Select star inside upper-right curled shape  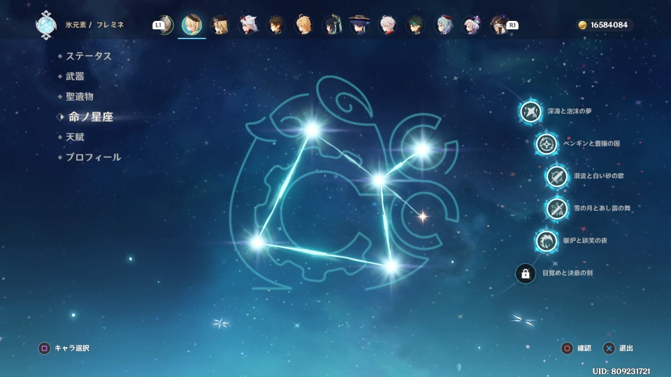pos(422,149)
